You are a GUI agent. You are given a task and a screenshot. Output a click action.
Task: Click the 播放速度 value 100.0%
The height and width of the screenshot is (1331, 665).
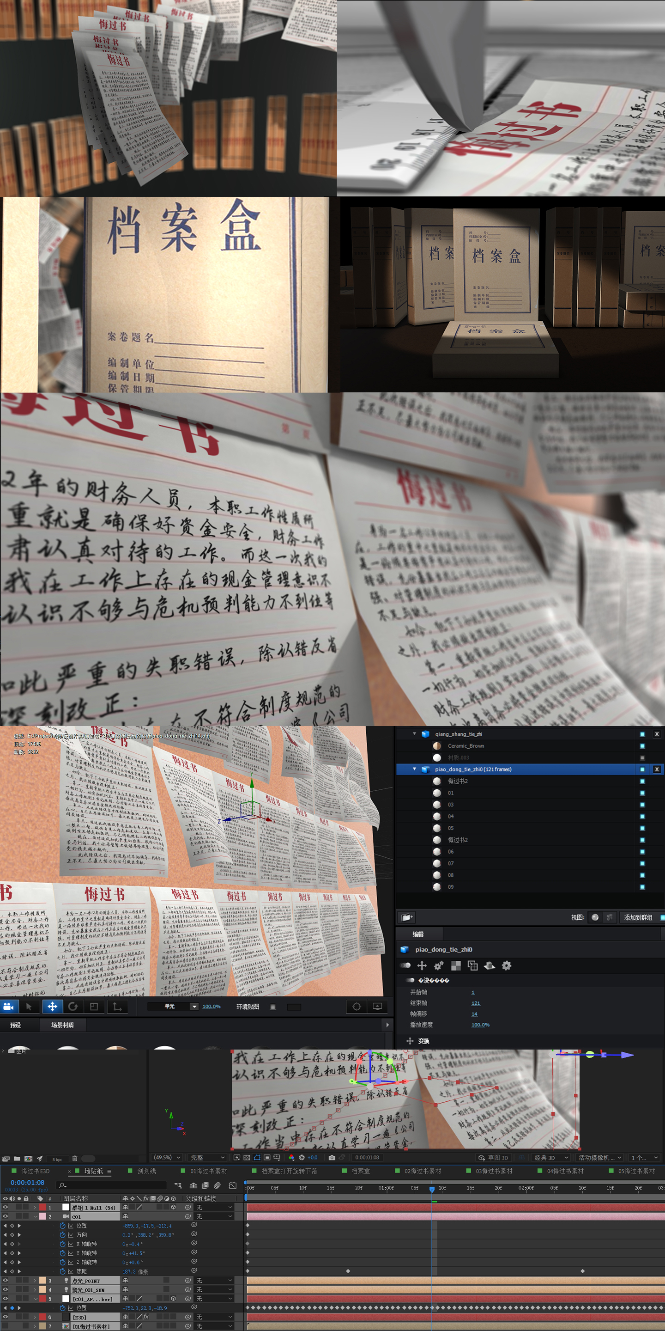click(x=480, y=1025)
